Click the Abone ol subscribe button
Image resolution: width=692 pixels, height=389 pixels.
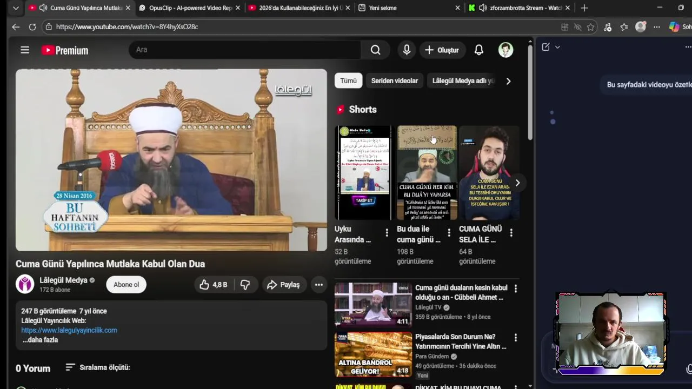[126, 285]
